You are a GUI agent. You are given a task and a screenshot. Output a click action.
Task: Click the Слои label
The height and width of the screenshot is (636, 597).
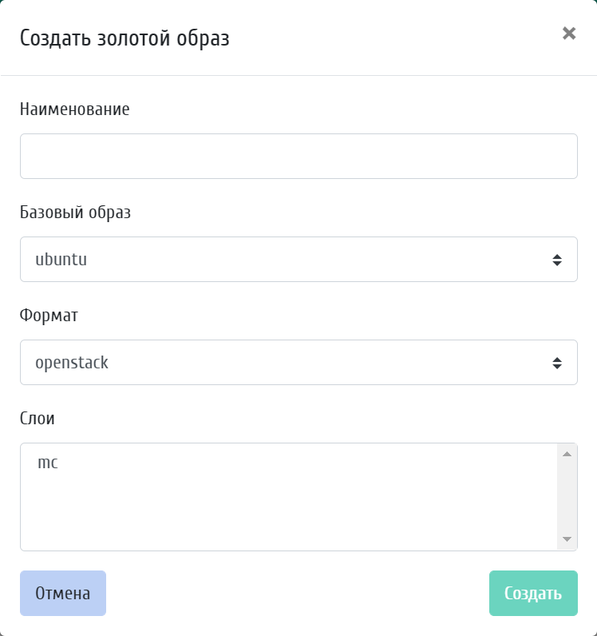click(38, 419)
